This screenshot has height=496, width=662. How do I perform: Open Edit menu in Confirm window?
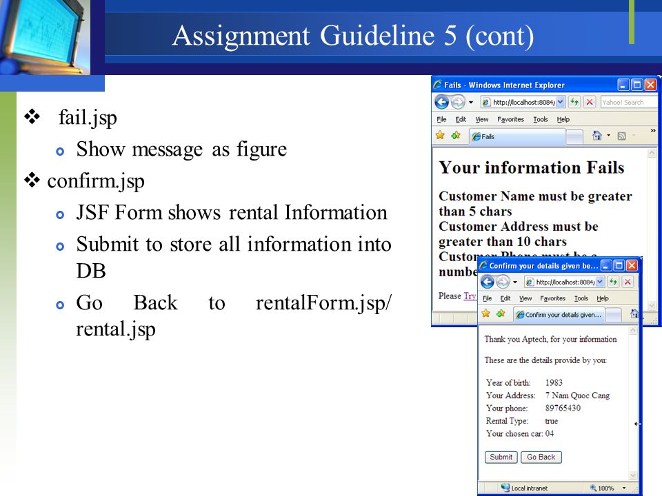pos(505,298)
